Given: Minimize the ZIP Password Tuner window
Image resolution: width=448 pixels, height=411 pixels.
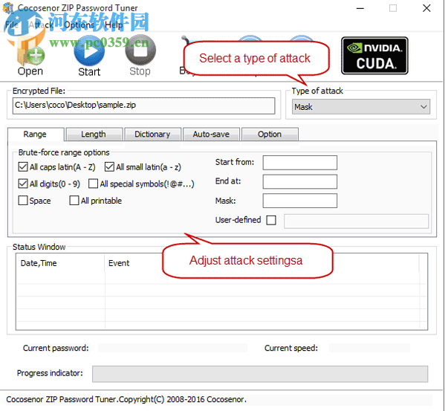Looking at the screenshot, I should coord(360,8).
